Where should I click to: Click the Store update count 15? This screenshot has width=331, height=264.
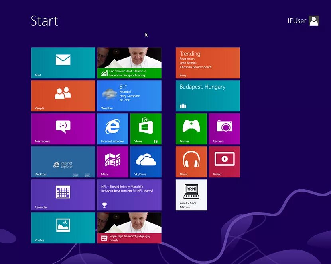[x=156, y=141]
